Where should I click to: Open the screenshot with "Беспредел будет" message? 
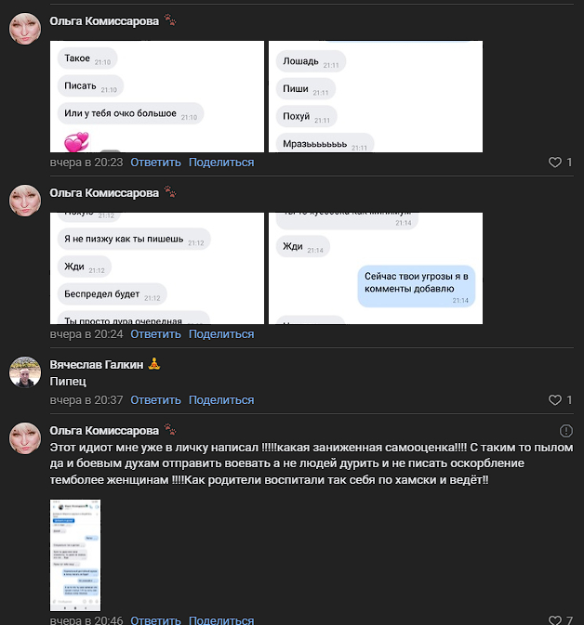pos(157,268)
